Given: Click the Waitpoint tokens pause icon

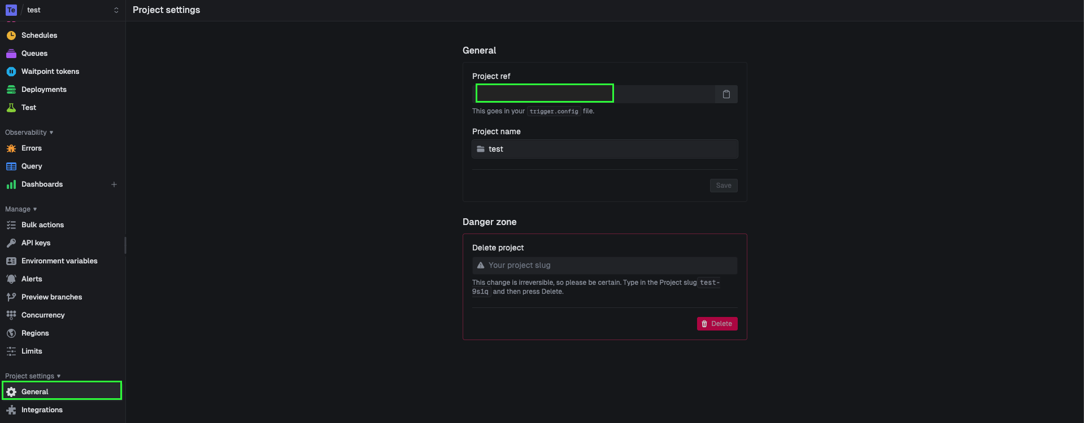Looking at the screenshot, I should (x=11, y=72).
